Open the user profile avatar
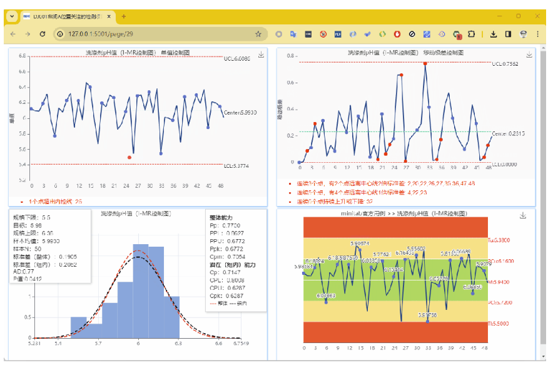The image size is (558, 365). pos(523,34)
